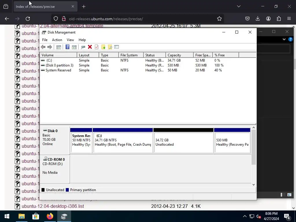Select the (Disk 0 partition 3) volume row
Screen dimensions: 296x222
coord(139,65)
